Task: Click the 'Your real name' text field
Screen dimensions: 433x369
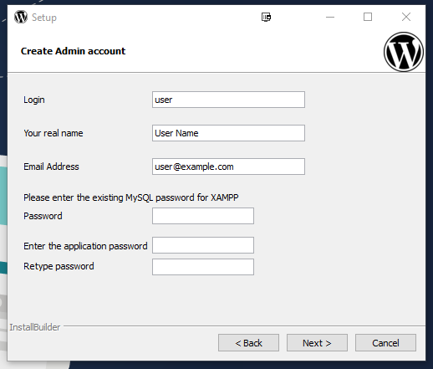Action: tap(228, 133)
